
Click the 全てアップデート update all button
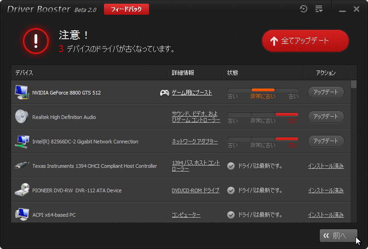coord(305,41)
